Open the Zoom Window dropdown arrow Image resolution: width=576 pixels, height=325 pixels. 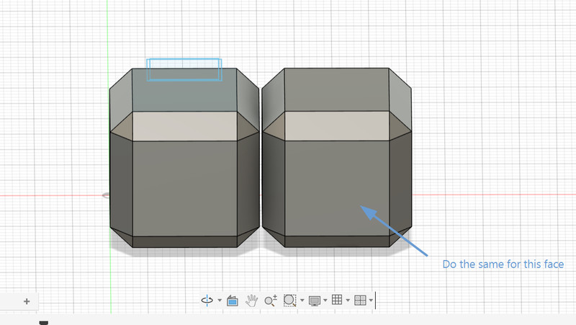coord(302,300)
